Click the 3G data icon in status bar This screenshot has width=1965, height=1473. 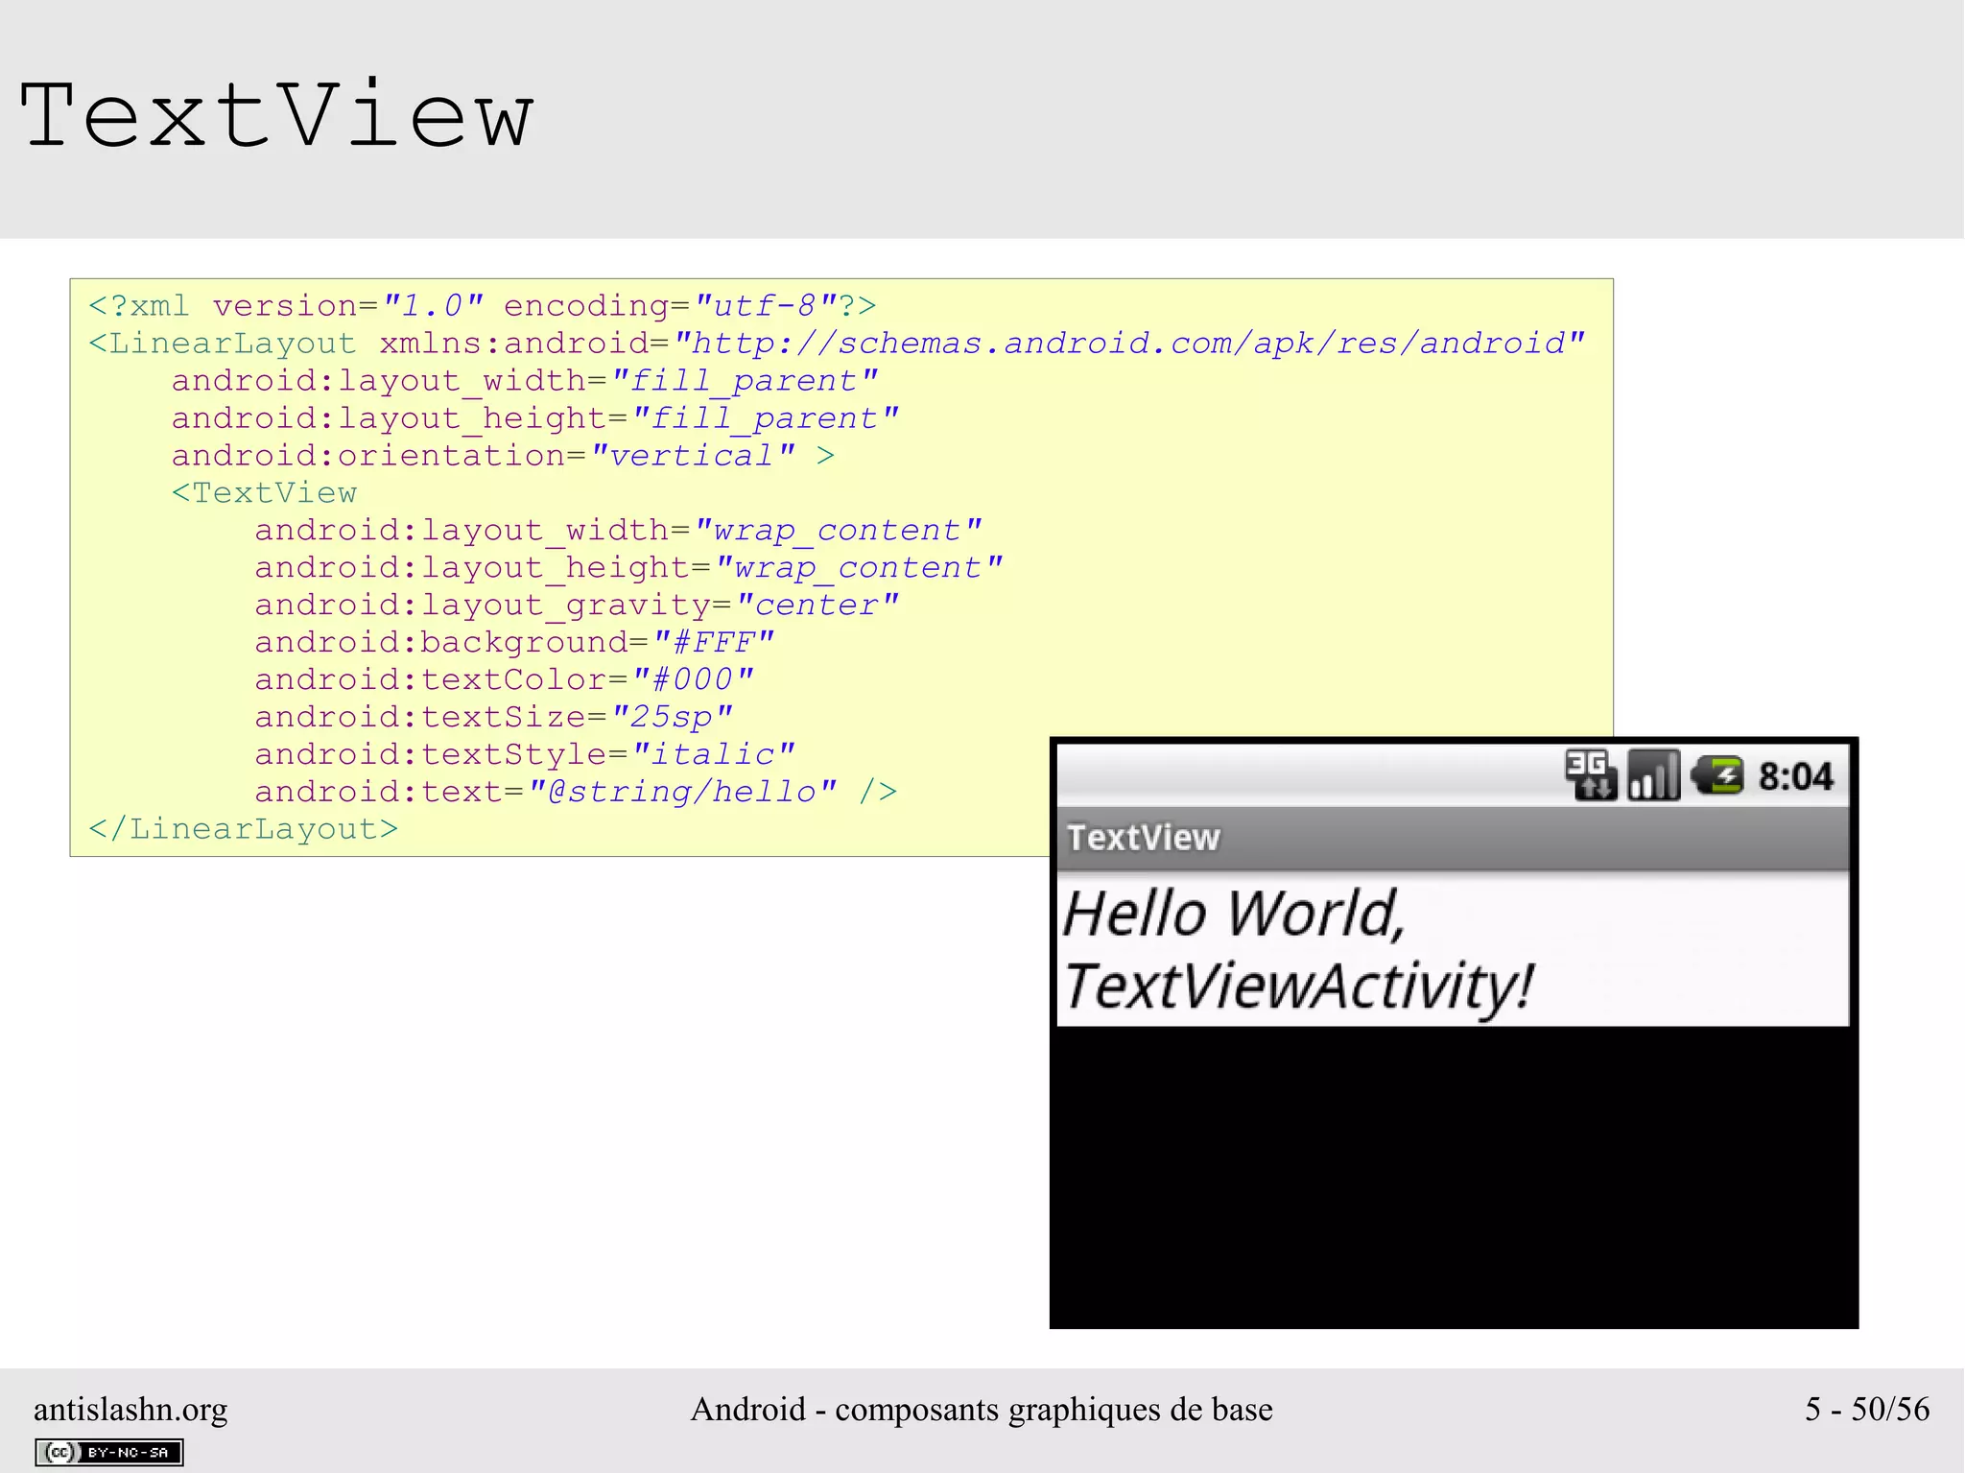(x=1590, y=774)
